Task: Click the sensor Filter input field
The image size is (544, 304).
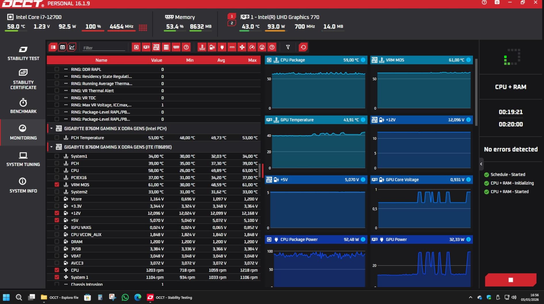Action: (104, 48)
